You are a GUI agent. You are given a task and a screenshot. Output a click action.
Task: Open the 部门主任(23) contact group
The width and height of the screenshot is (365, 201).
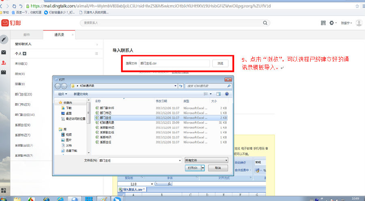pyautogui.click(x=24, y=94)
